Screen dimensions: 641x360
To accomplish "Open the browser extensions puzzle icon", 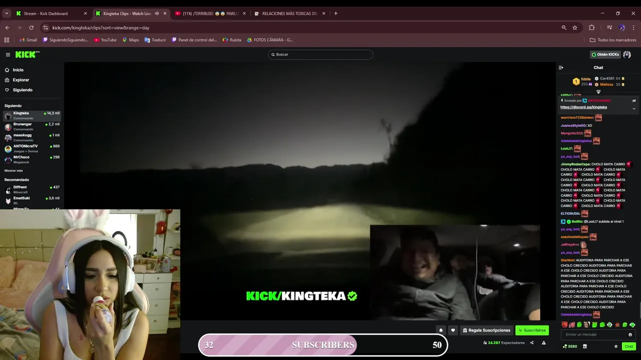I will tap(591, 27).
